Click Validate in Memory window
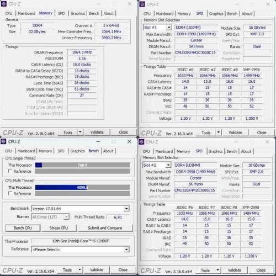 (x=97, y=132)
